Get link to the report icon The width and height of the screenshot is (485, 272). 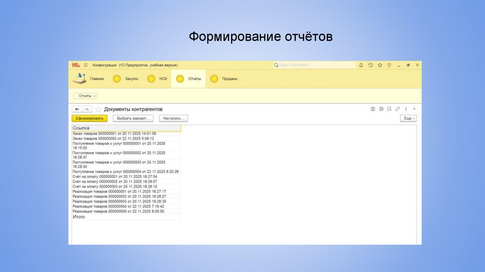398,109
